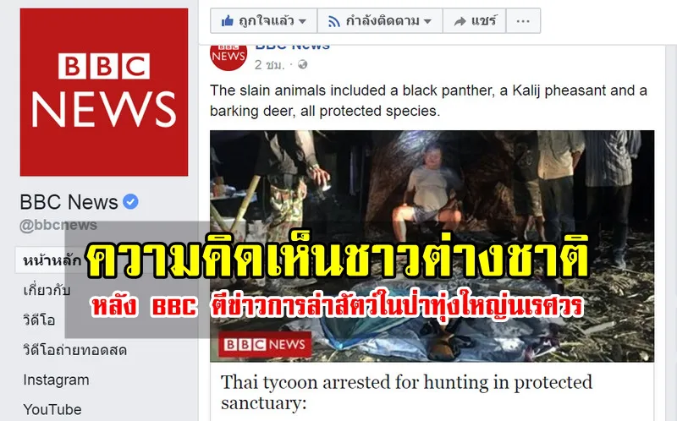Open the วิดีโอ sidebar item
677x421 pixels.
tap(39, 320)
